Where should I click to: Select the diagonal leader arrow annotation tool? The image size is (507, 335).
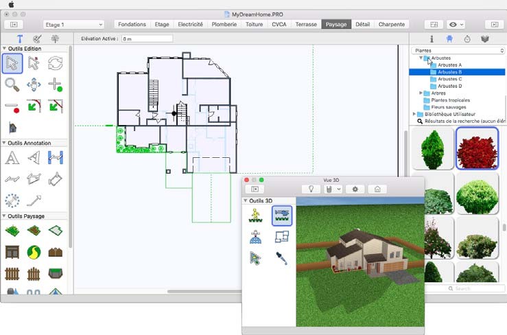tap(34, 200)
